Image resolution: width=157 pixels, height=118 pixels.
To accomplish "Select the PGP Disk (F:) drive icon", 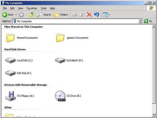I will [x=10, y=73].
